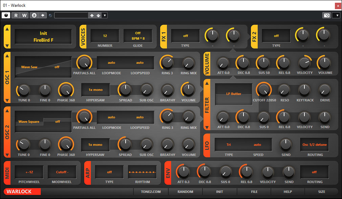Screen dimensions: 342x199
Task: Open the HELP menu in bottom bar
Action: click(x=288, y=192)
